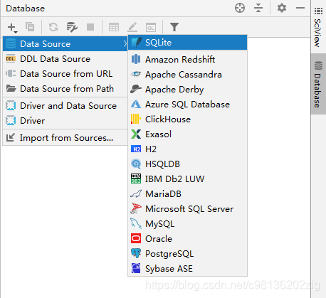The height and width of the screenshot is (298, 326).
Task: Click the Microsoft SQL Server red icon
Action: (136, 208)
